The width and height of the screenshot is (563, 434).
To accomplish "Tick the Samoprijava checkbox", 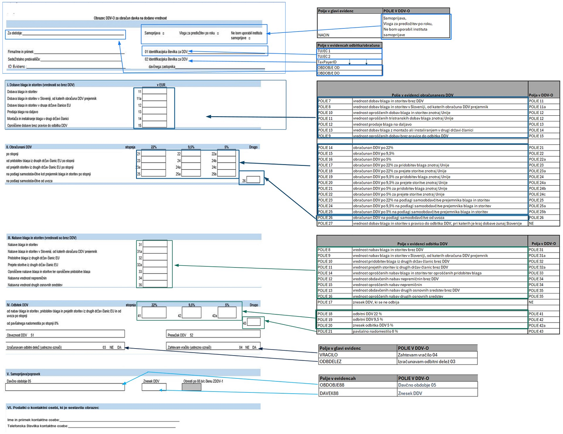I will [x=164, y=34].
